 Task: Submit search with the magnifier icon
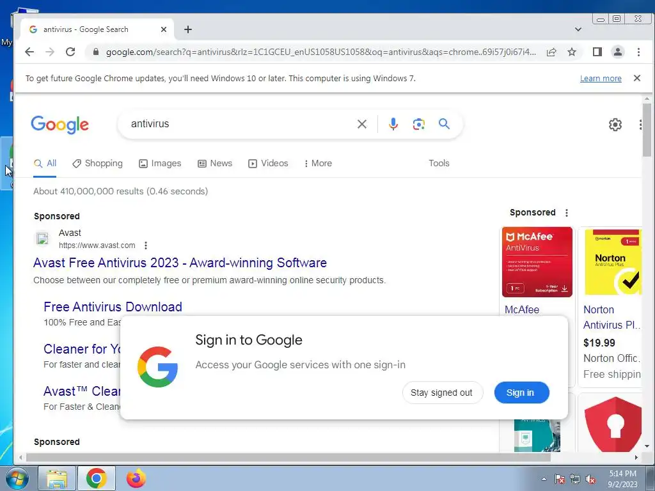(444, 123)
